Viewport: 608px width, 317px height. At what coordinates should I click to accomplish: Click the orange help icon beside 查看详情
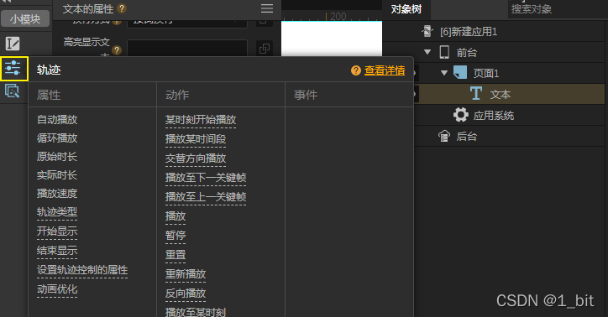(x=355, y=70)
